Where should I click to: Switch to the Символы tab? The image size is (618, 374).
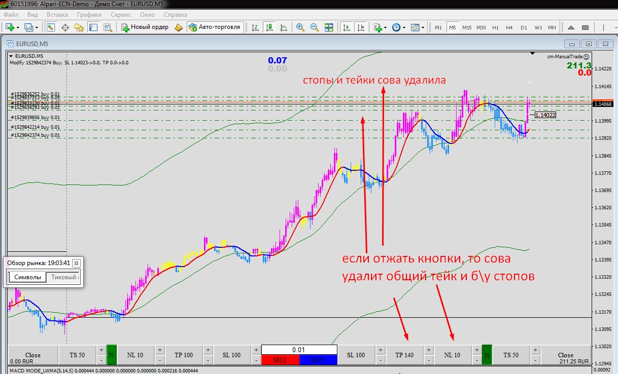27,277
